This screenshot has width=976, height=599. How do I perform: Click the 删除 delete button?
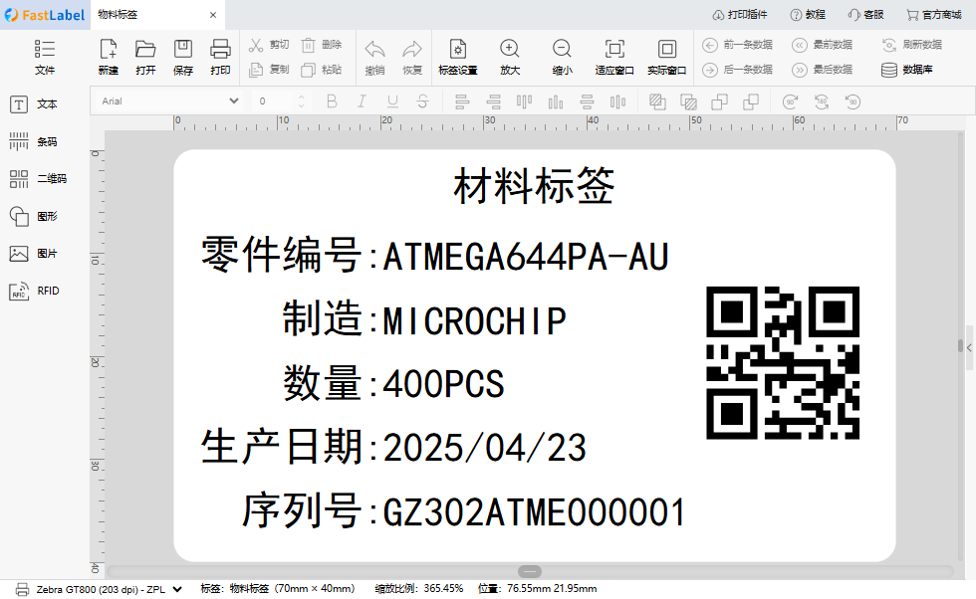pos(321,45)
